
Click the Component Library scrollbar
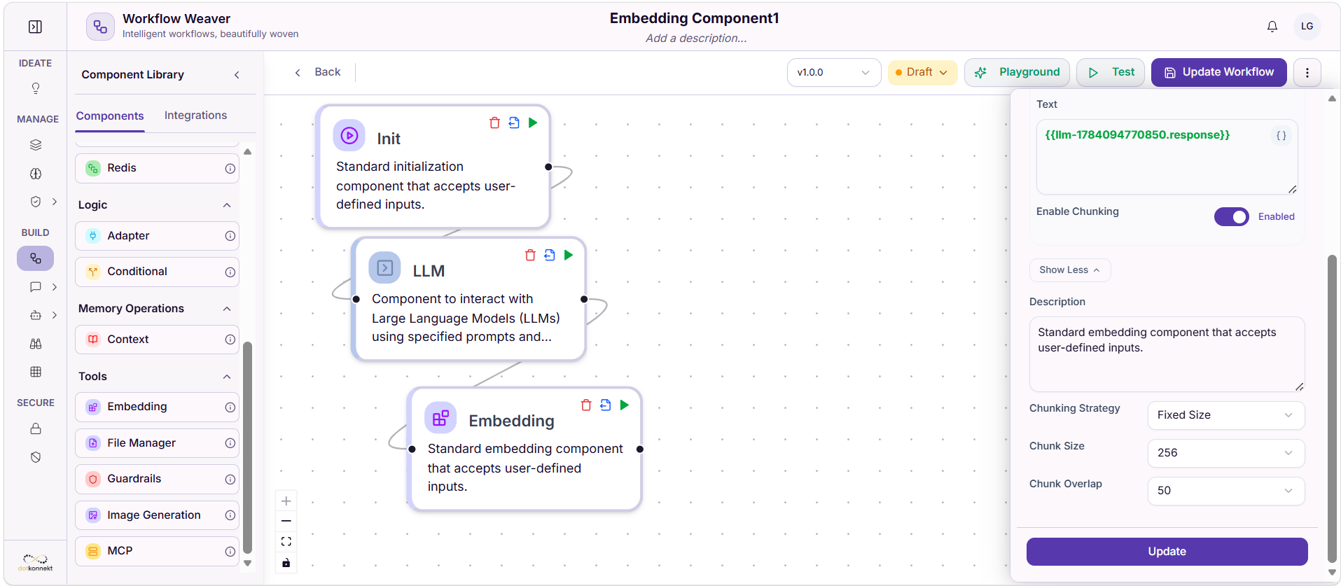pyautogui.click(x=247, y=448)
